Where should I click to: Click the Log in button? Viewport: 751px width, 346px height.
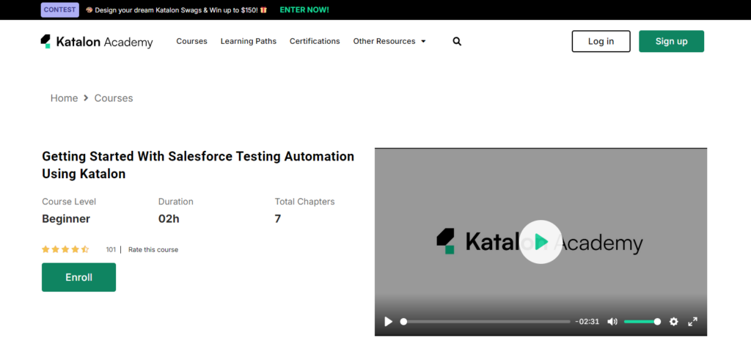pos(601,41)
